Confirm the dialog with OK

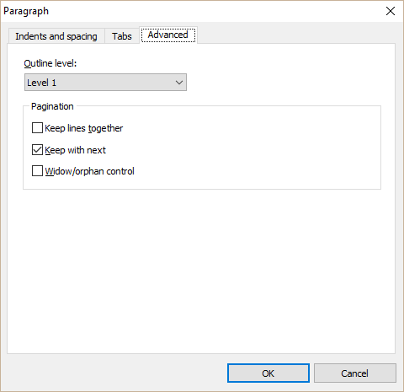pos(268,373)
